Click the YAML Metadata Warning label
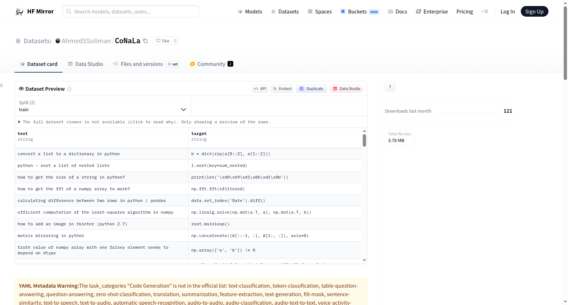Viewport: 568px width, 305px height. pos(49,286)
